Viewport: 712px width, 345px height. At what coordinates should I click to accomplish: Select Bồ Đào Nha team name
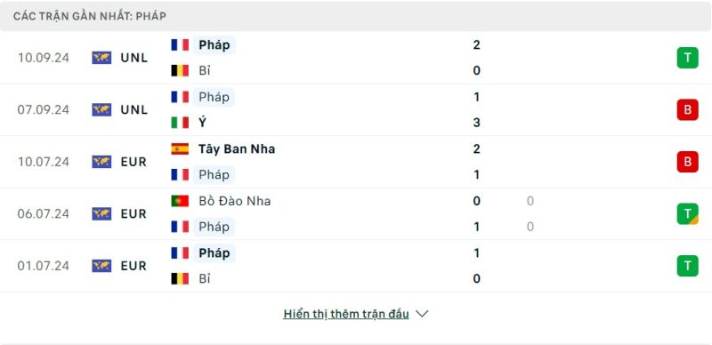click(235, 201)
